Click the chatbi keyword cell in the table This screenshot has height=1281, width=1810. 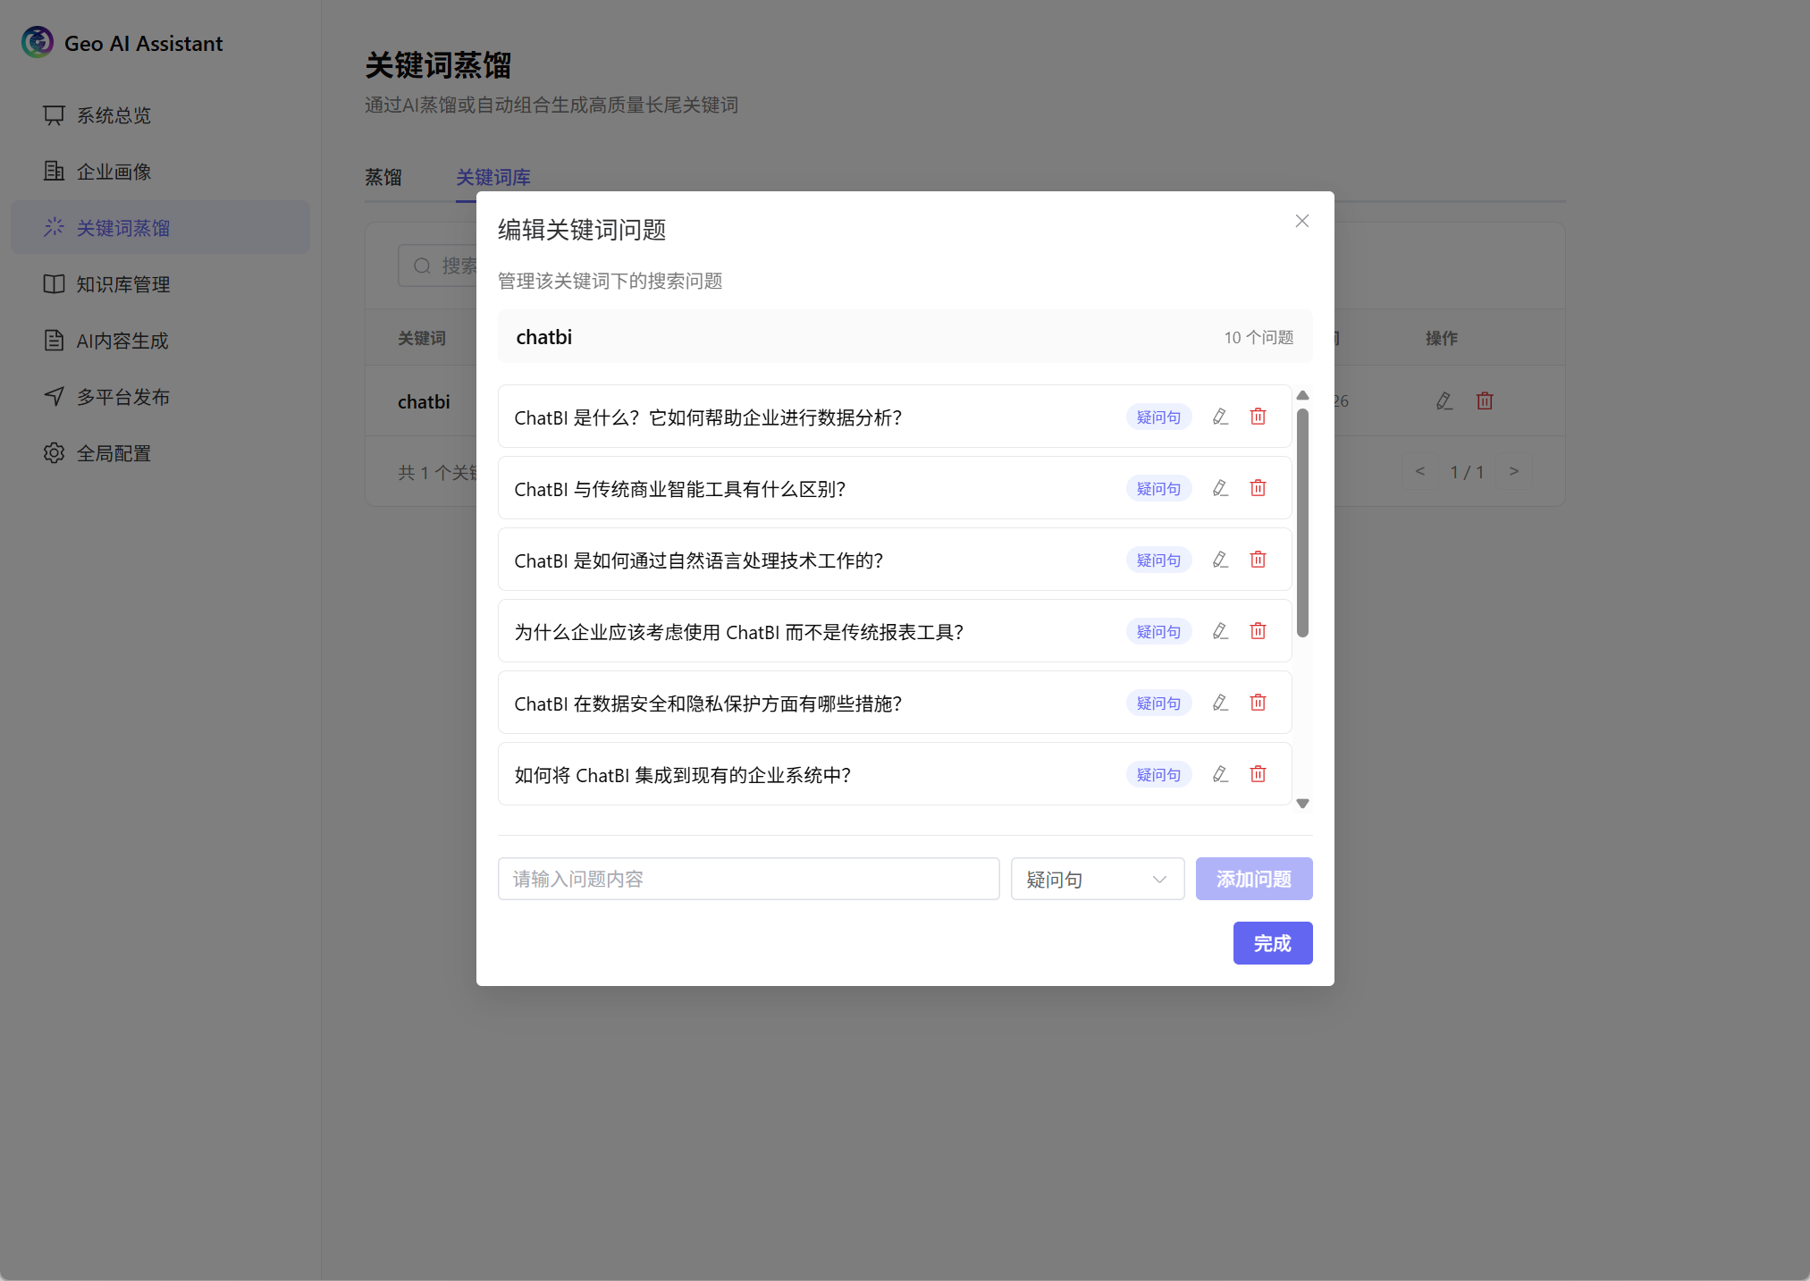click(x=424, y=401)
